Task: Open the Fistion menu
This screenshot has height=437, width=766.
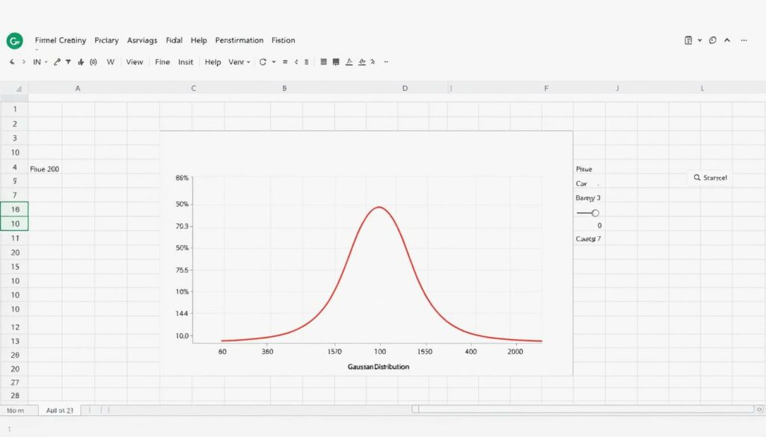Action: 284,40
